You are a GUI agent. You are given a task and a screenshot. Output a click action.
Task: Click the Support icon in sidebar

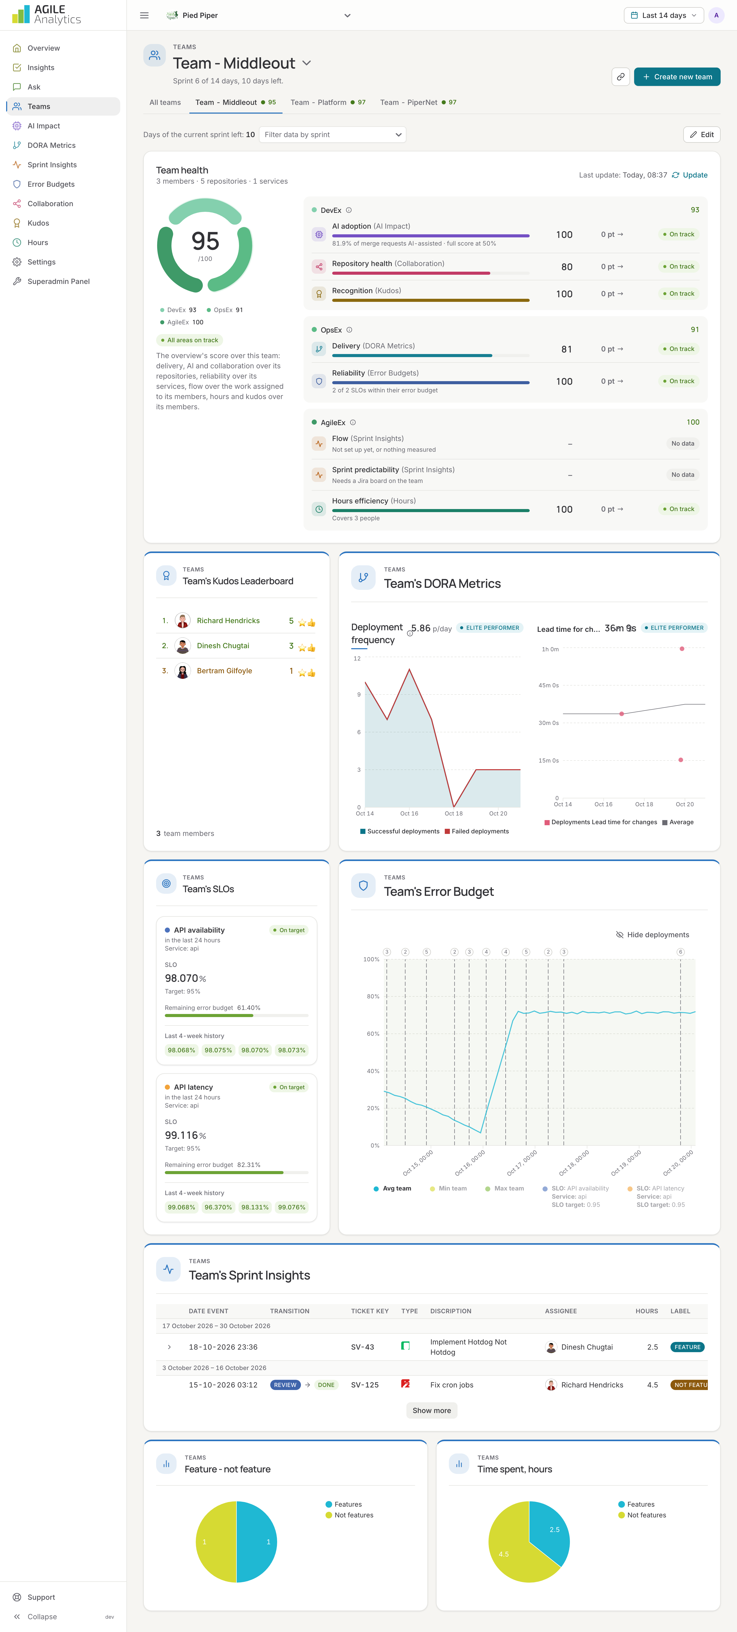click(x=17, y=1597)
